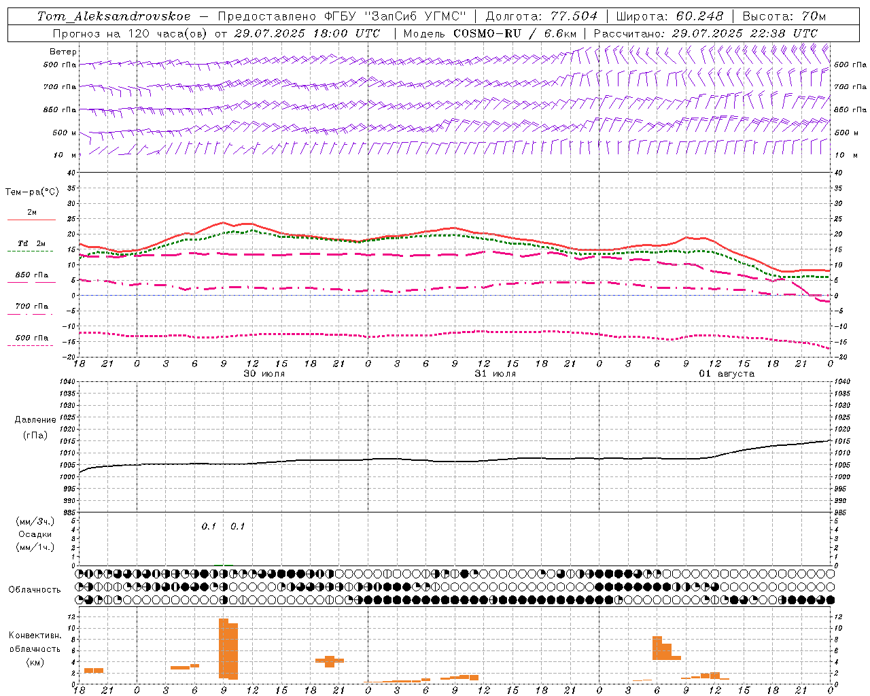Click the 30 июля date label
Image resolution: width=870 pixels, height=696 pixels.
264,374
